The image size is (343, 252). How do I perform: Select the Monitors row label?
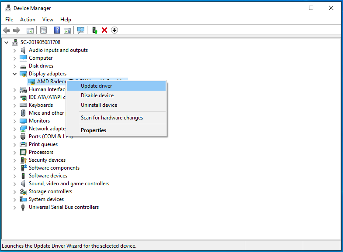pos(39,121)
